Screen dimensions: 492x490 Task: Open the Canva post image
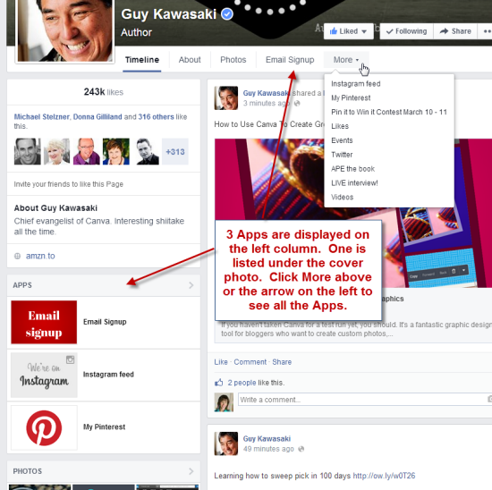(x=353, y=213)
